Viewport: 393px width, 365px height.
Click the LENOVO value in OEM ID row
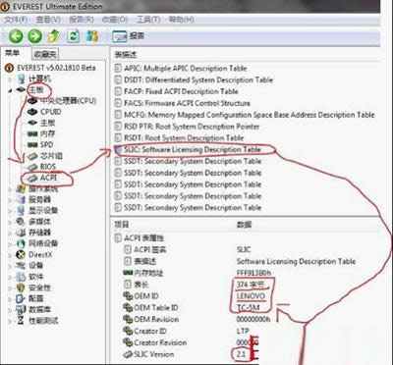tap(251, 296)
